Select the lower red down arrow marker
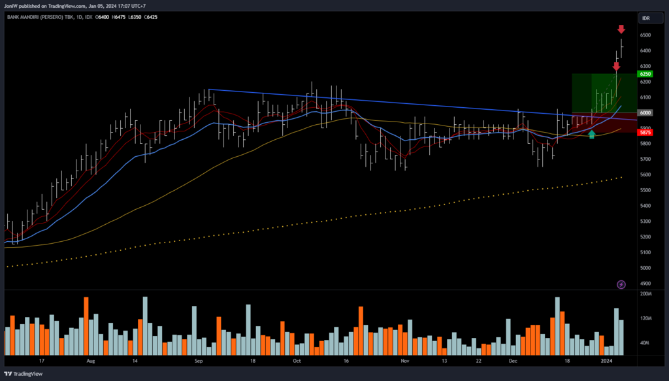Viewport: 669px width, 381px height. coord(616,66)
